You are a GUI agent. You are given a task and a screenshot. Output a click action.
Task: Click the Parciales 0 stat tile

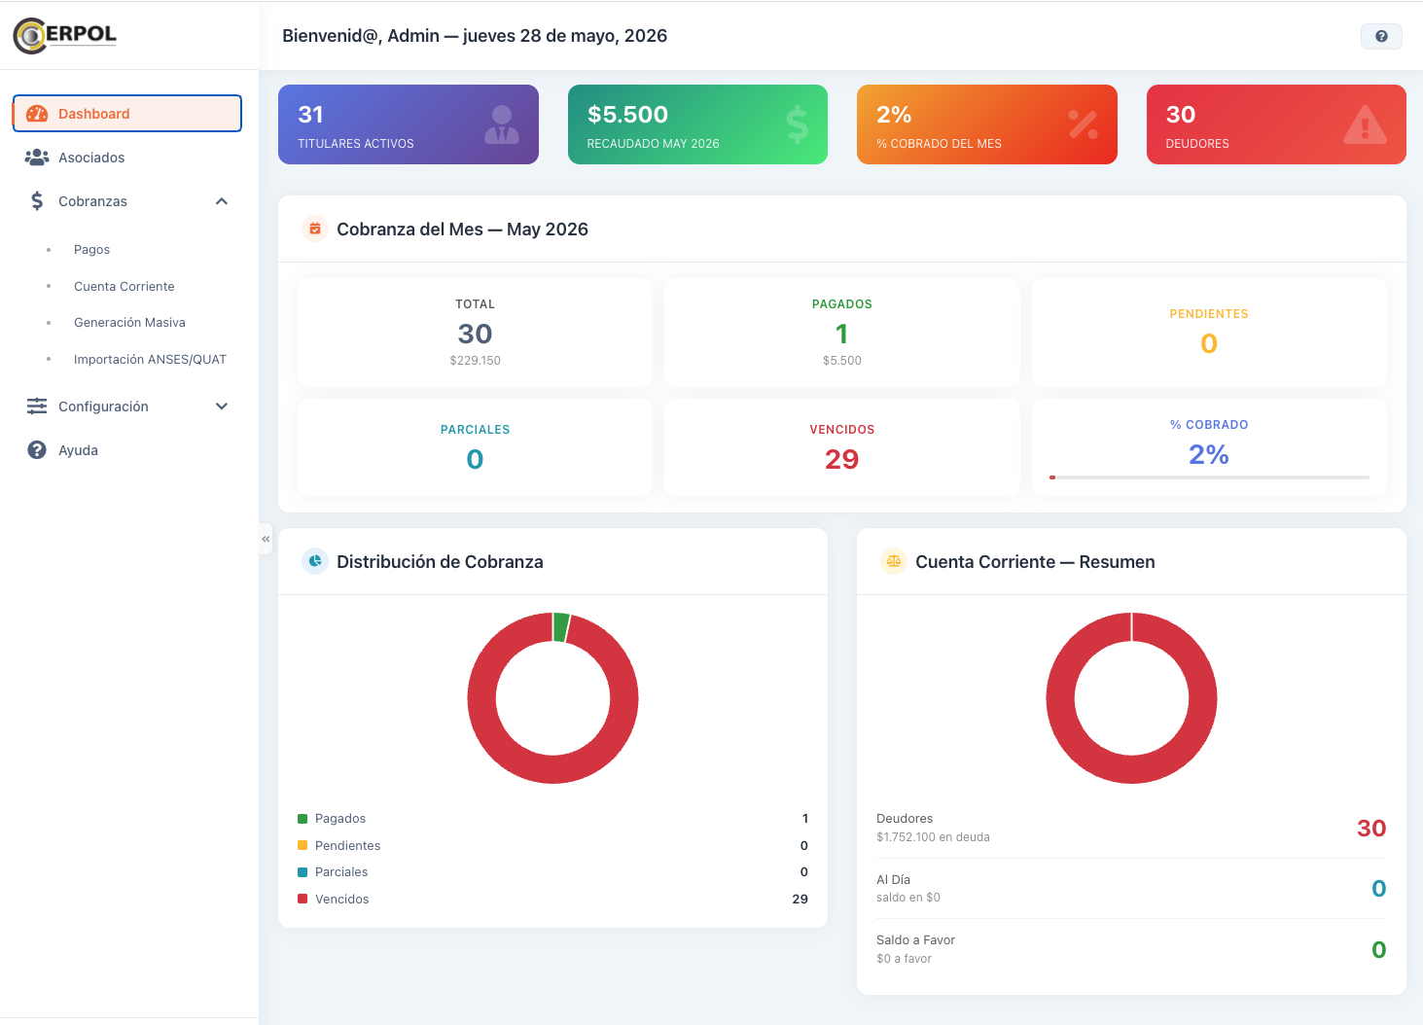click(475, 447)
